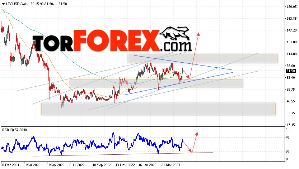Screen dimensions: 299x169
Task: Select the LTCUSD,Daily symbol title
Action: pyautogui.click(x=17, y=4)
